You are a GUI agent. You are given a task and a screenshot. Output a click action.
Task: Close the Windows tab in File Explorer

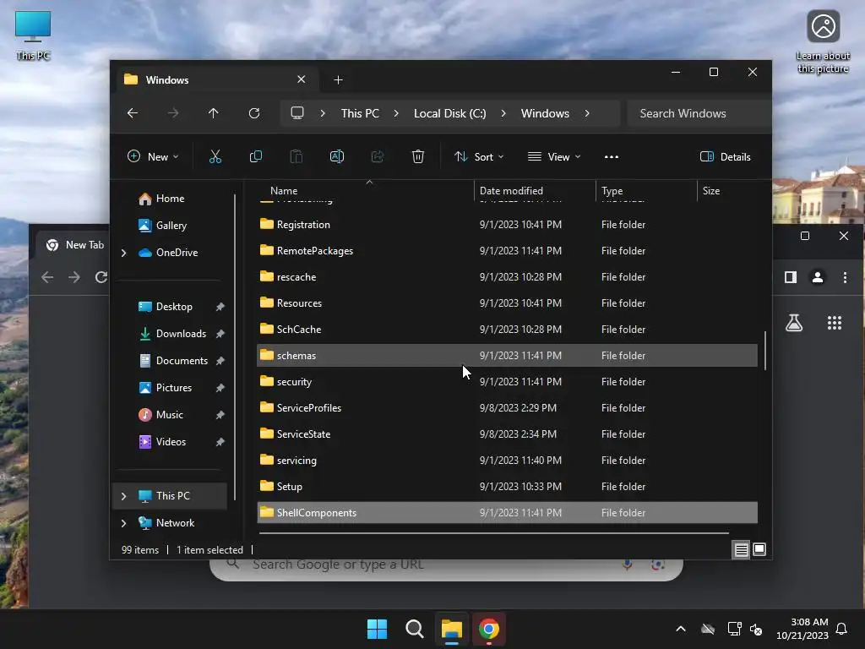click(x=302, y=79)
